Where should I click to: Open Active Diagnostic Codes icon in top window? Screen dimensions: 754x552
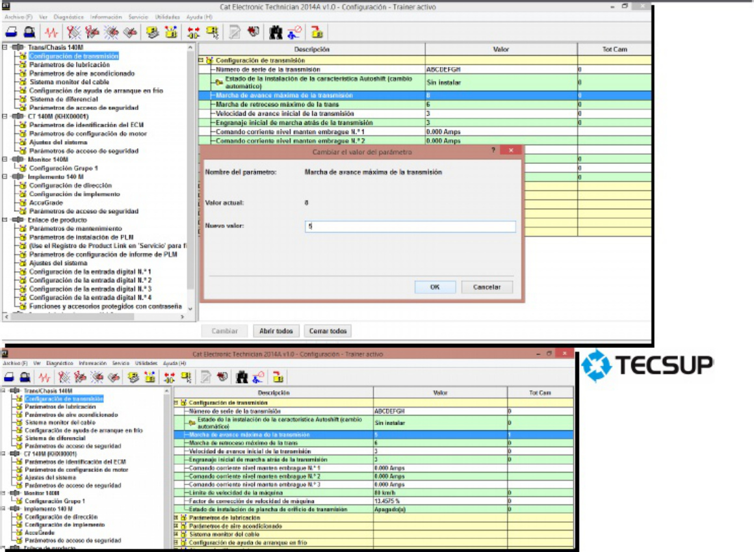(x=73, y=33)
